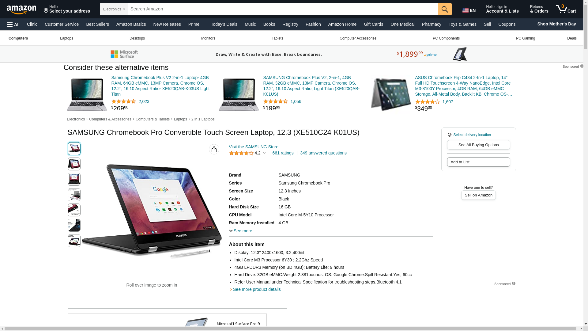
Task: Click See All Buying Options button
Action: pos(478,145)
